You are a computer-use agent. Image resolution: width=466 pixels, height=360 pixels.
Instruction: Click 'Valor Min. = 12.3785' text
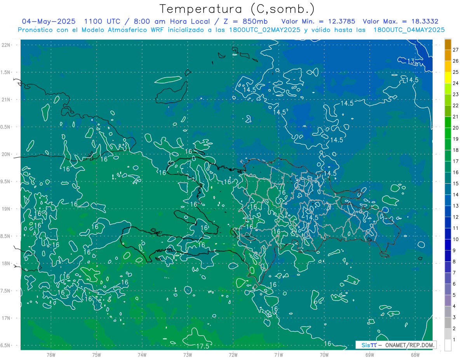tap(319, 21)
